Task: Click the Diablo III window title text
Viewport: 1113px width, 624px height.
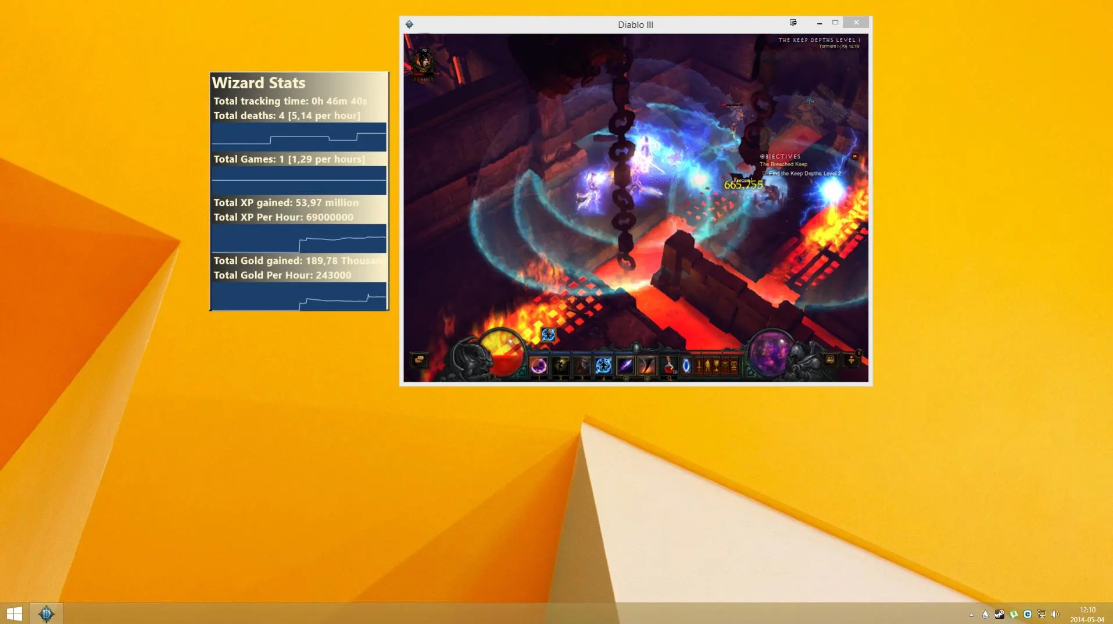Action: [x=635, y=25]
